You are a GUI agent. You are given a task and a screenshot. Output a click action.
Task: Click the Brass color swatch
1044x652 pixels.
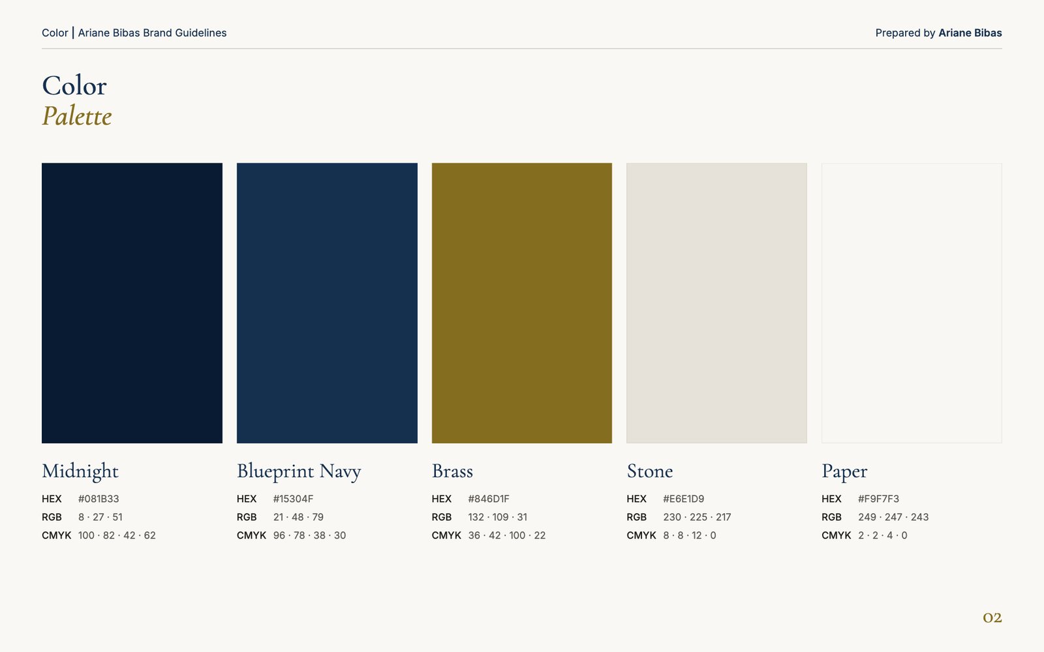522,303
